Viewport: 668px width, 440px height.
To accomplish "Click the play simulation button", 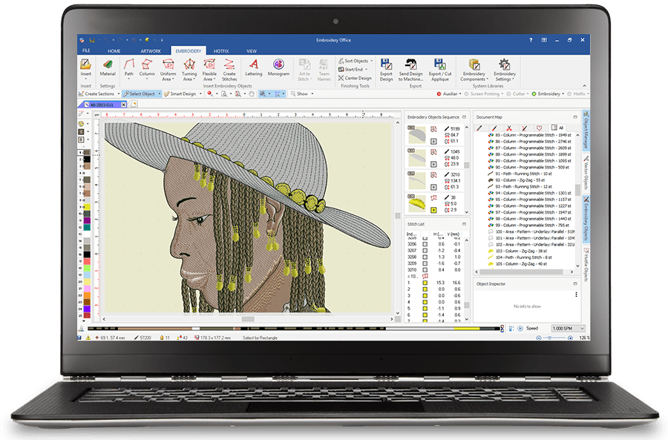I will point(520,329).
